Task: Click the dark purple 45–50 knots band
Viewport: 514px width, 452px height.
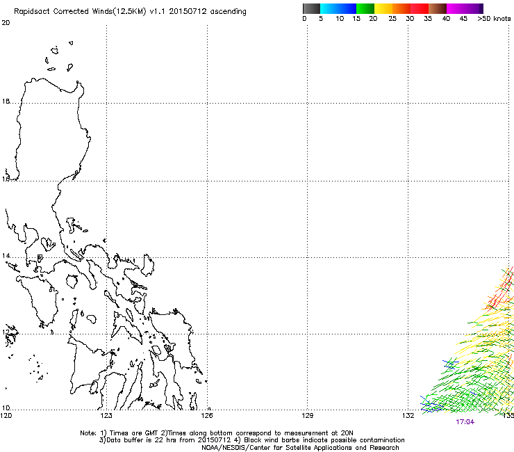Action: point(474,8)
